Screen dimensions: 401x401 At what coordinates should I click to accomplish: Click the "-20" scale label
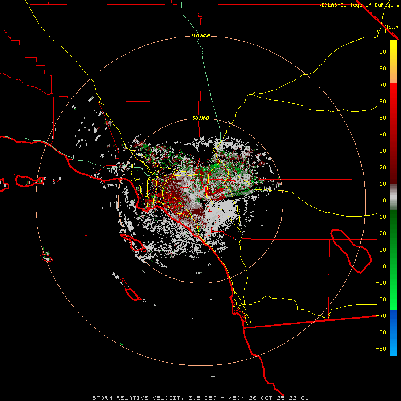pos(381,233)
